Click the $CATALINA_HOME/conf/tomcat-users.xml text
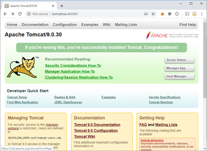This screenshot has height=151, width=207. coord(35,138)
